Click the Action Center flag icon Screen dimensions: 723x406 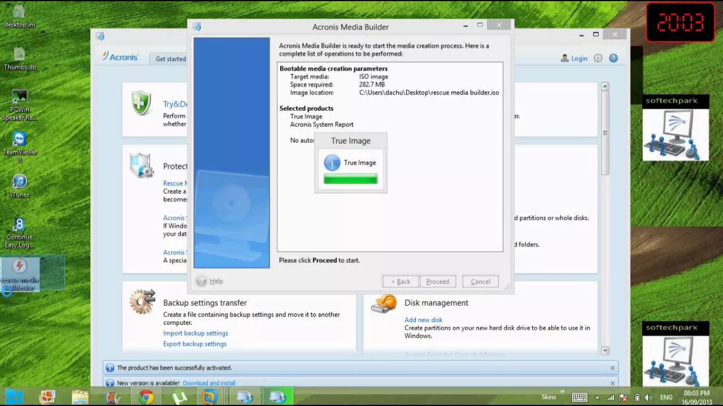(x=624, y=397)
